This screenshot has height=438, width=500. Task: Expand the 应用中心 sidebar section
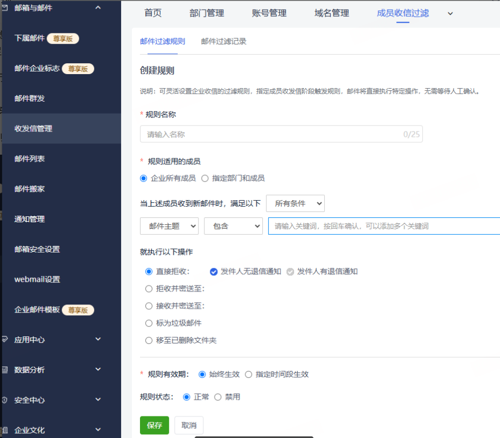pyautogui.click(x=98, y=339)
